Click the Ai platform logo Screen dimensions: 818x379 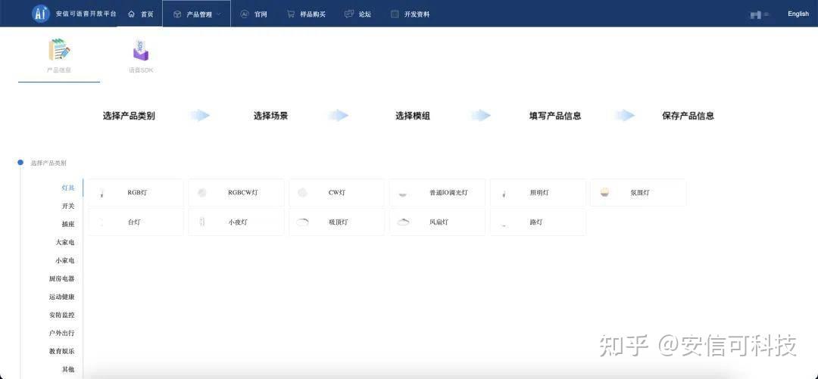41,14
